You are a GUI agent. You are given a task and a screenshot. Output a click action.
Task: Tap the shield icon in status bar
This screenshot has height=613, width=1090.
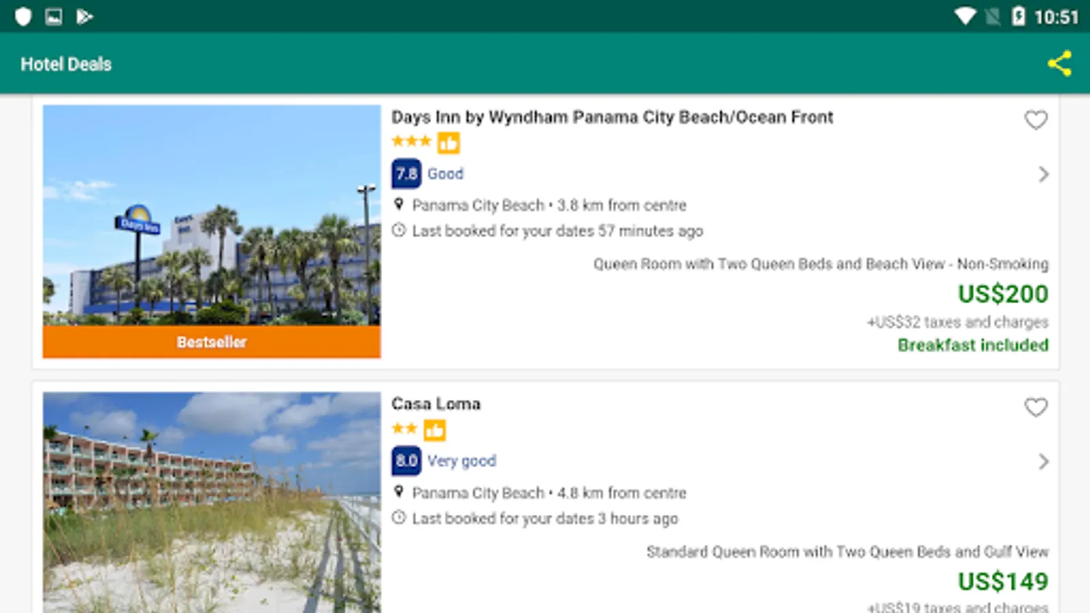pos(23,16)
